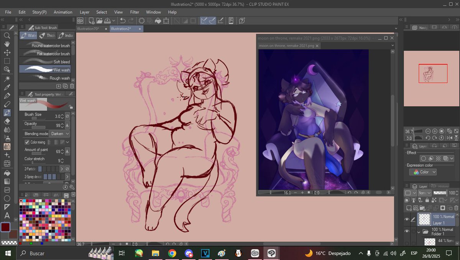Select the Hand move tool
Screen dimensions: 460x260
[x=7, y=44]
